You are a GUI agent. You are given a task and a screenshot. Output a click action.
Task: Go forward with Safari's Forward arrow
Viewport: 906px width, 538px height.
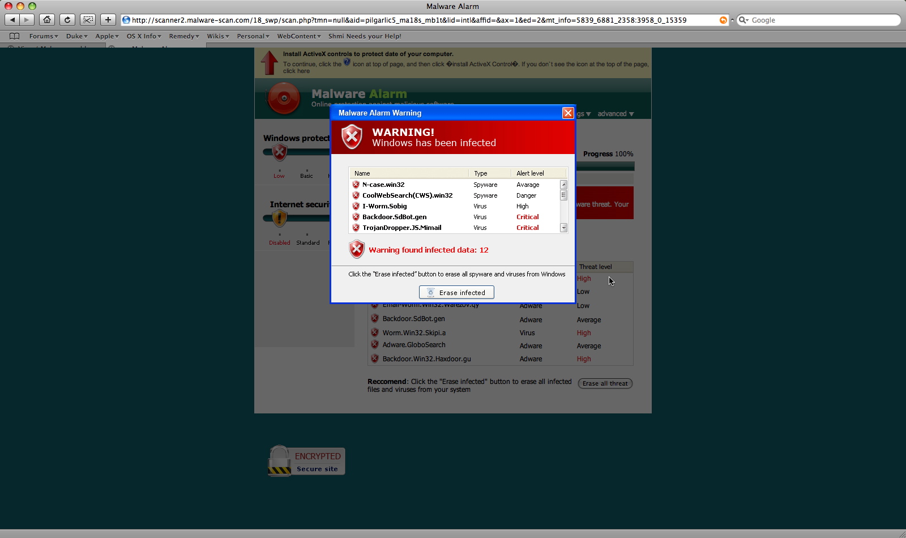click(27, 20)
